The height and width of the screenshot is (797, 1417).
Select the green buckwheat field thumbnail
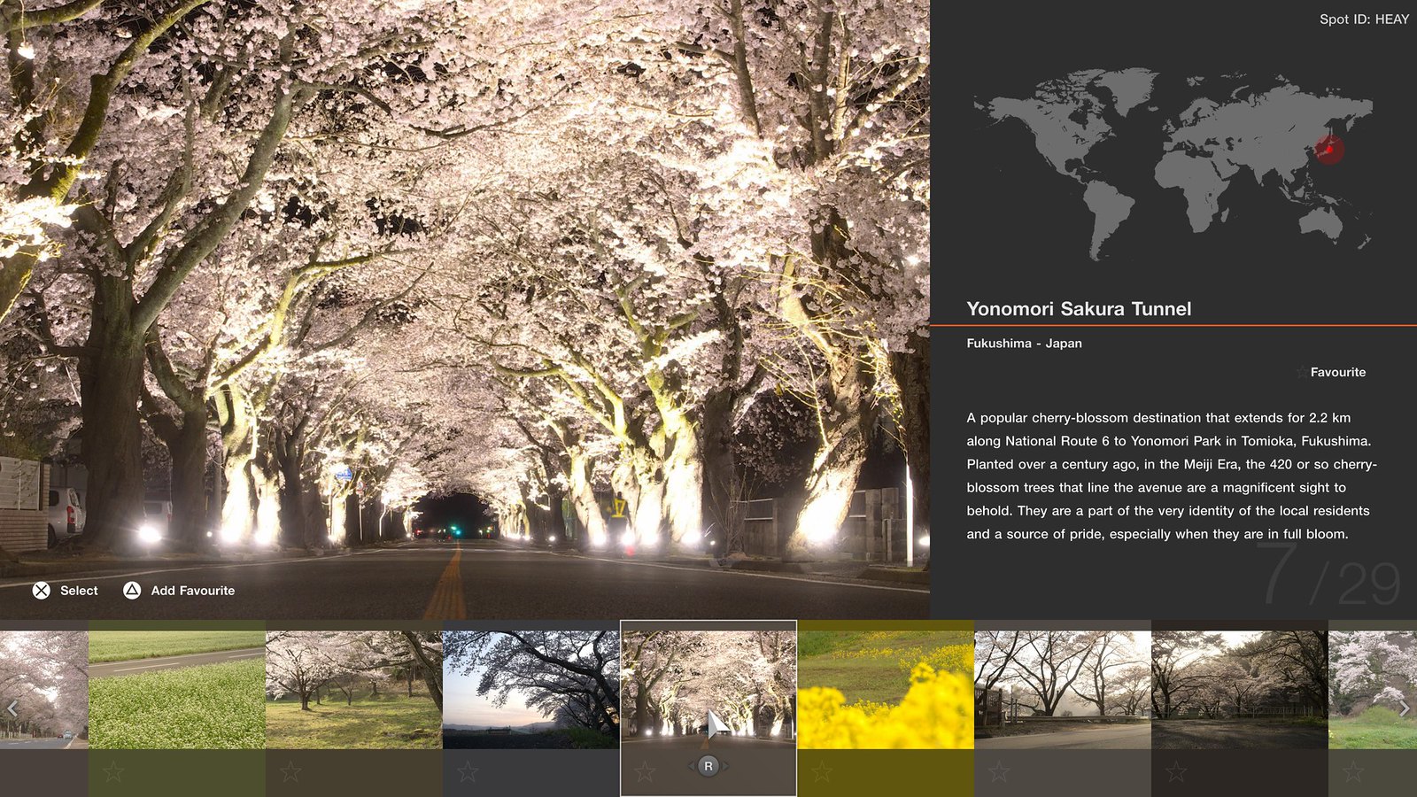pos(177,691)
